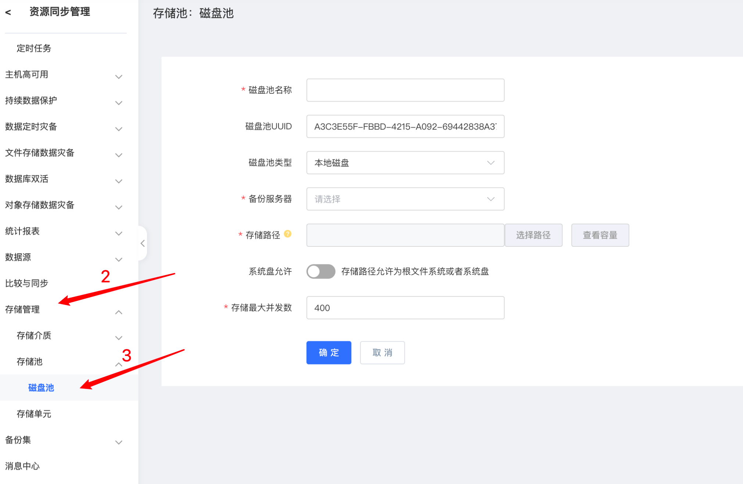743x484 pixels.
Task: Collapse the sidebar with the panel handle
Action: pos(143,243)
